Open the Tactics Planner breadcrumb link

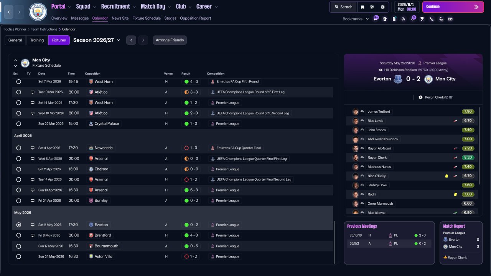coord(15,29)
